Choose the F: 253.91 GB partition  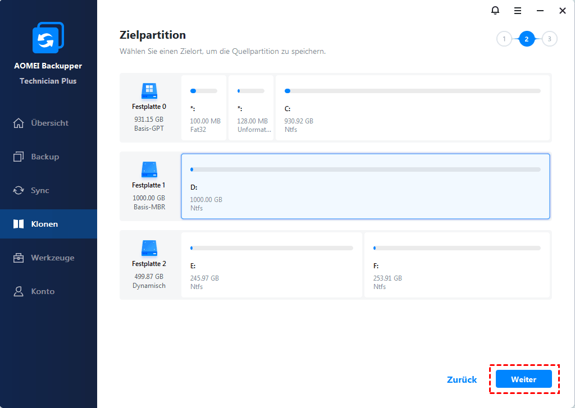pos(457,265)
